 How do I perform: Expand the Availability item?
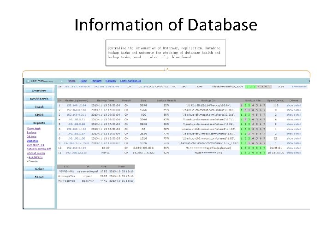tap(35, 157)
